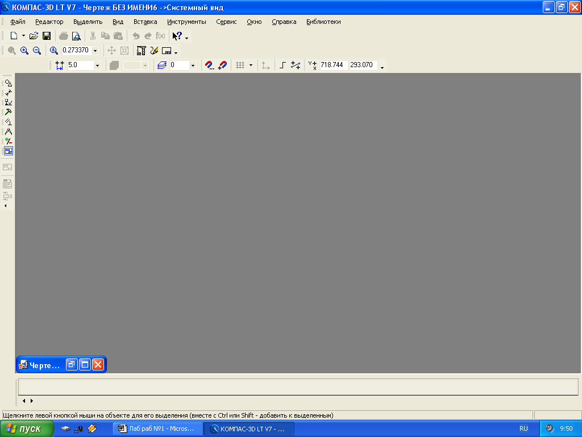Restore the minimized Чертеж child window
The height and width of the screenshot is (437, 582).
72,365
